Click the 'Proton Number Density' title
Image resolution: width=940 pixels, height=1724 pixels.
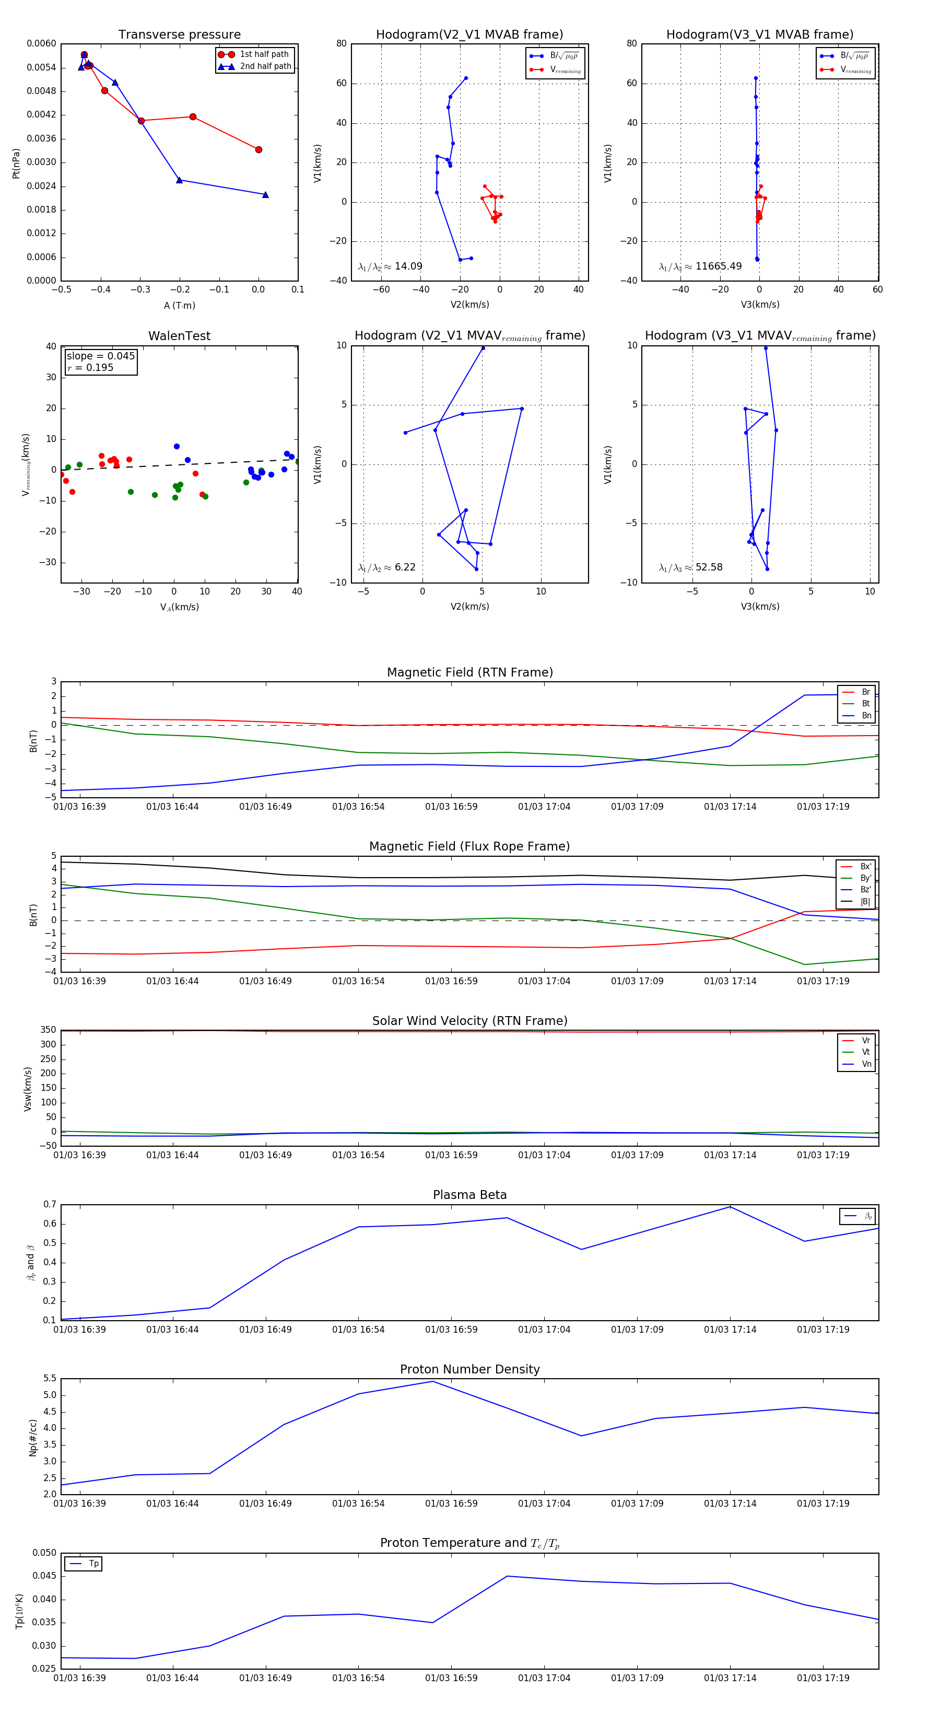(469, 1369)
